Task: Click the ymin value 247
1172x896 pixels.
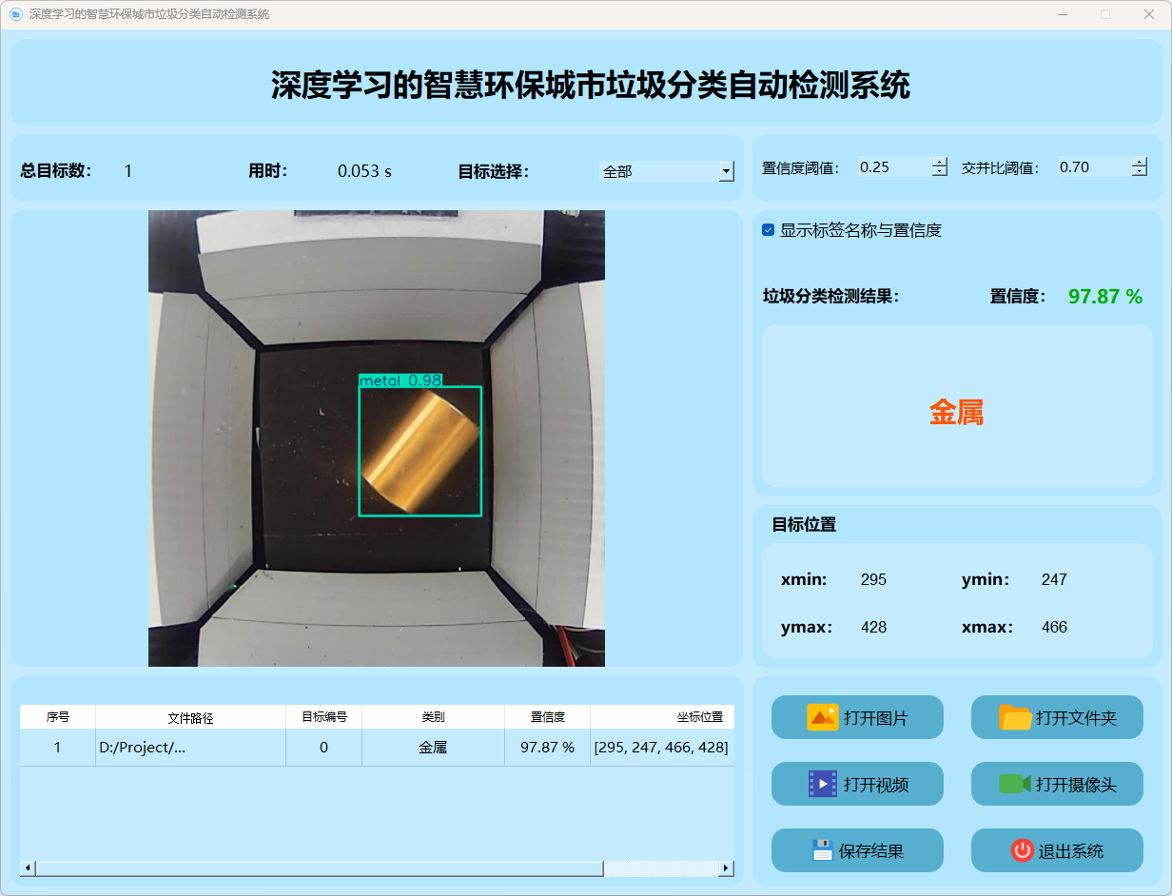Action: tap(1054, 579)
